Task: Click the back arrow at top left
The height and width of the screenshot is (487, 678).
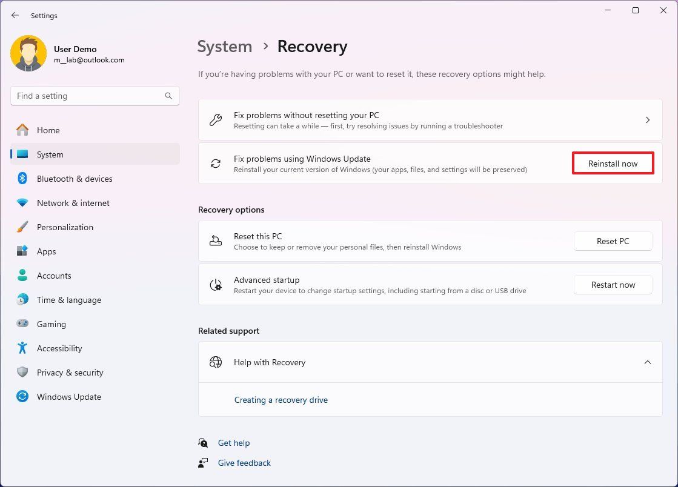Action: tap(15, 15)
